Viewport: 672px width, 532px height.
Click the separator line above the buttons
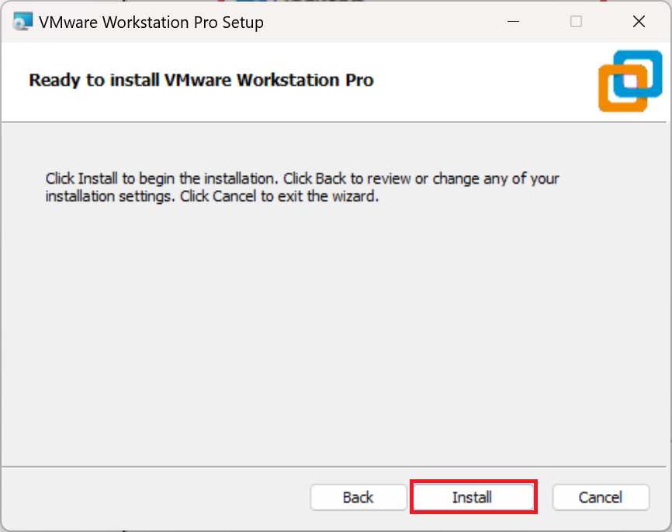(x=336, y=466)
